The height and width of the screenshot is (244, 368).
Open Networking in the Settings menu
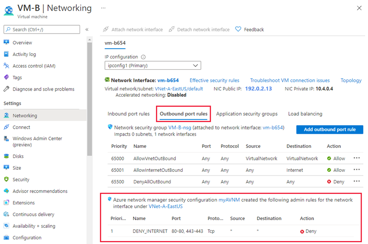pyautogui.click(x=43, y=115)
